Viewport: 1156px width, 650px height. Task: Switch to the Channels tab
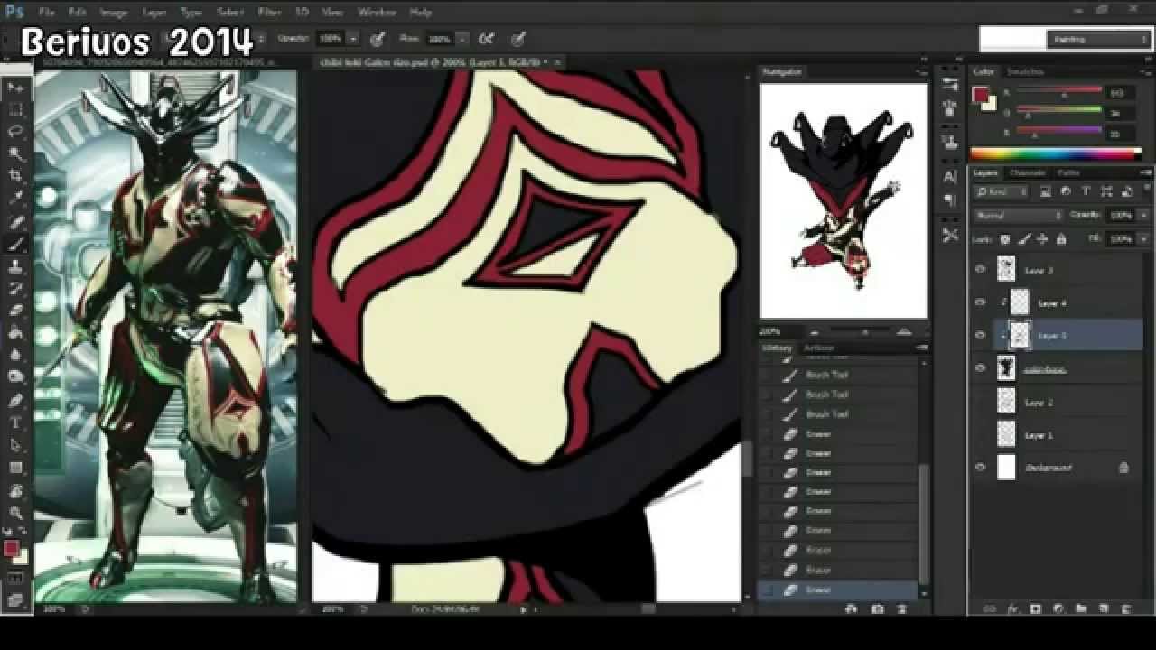pos(1027,172)
